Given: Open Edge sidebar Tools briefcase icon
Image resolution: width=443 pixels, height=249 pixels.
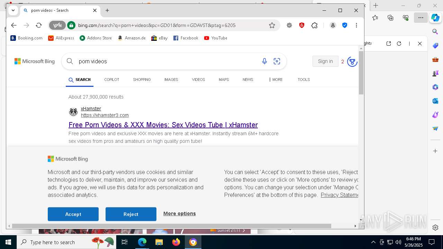Looking at the screenshot, I should (435, 59).
